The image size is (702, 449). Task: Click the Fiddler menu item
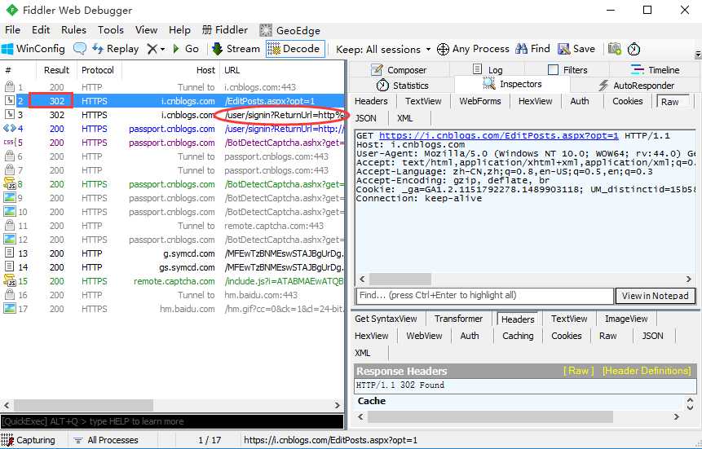click(x=225, y=30)
